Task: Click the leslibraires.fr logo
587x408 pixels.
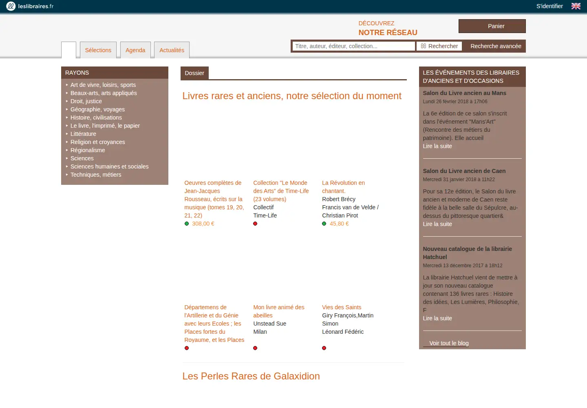Action: [x=30, y=6]
